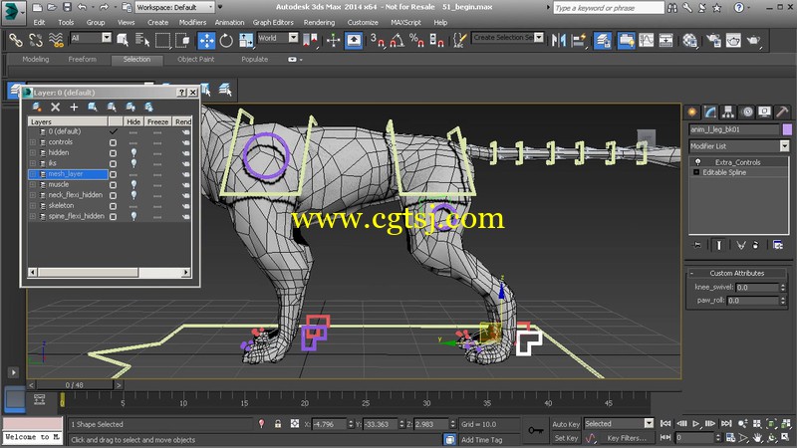The width and height of the screenshot is (797, 448).
Task: Select the Select and Rotate tool
Action: [x=226, y=40]
